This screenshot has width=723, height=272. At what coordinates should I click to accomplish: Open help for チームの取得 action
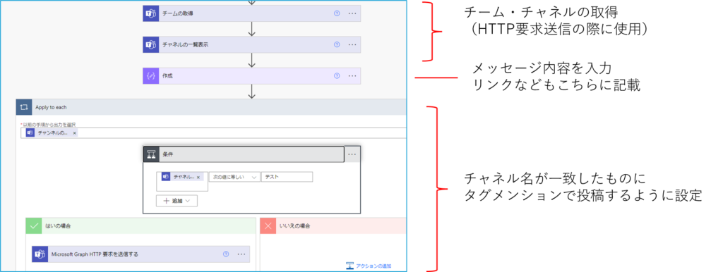pyautogui.click(x=337, y=14)
